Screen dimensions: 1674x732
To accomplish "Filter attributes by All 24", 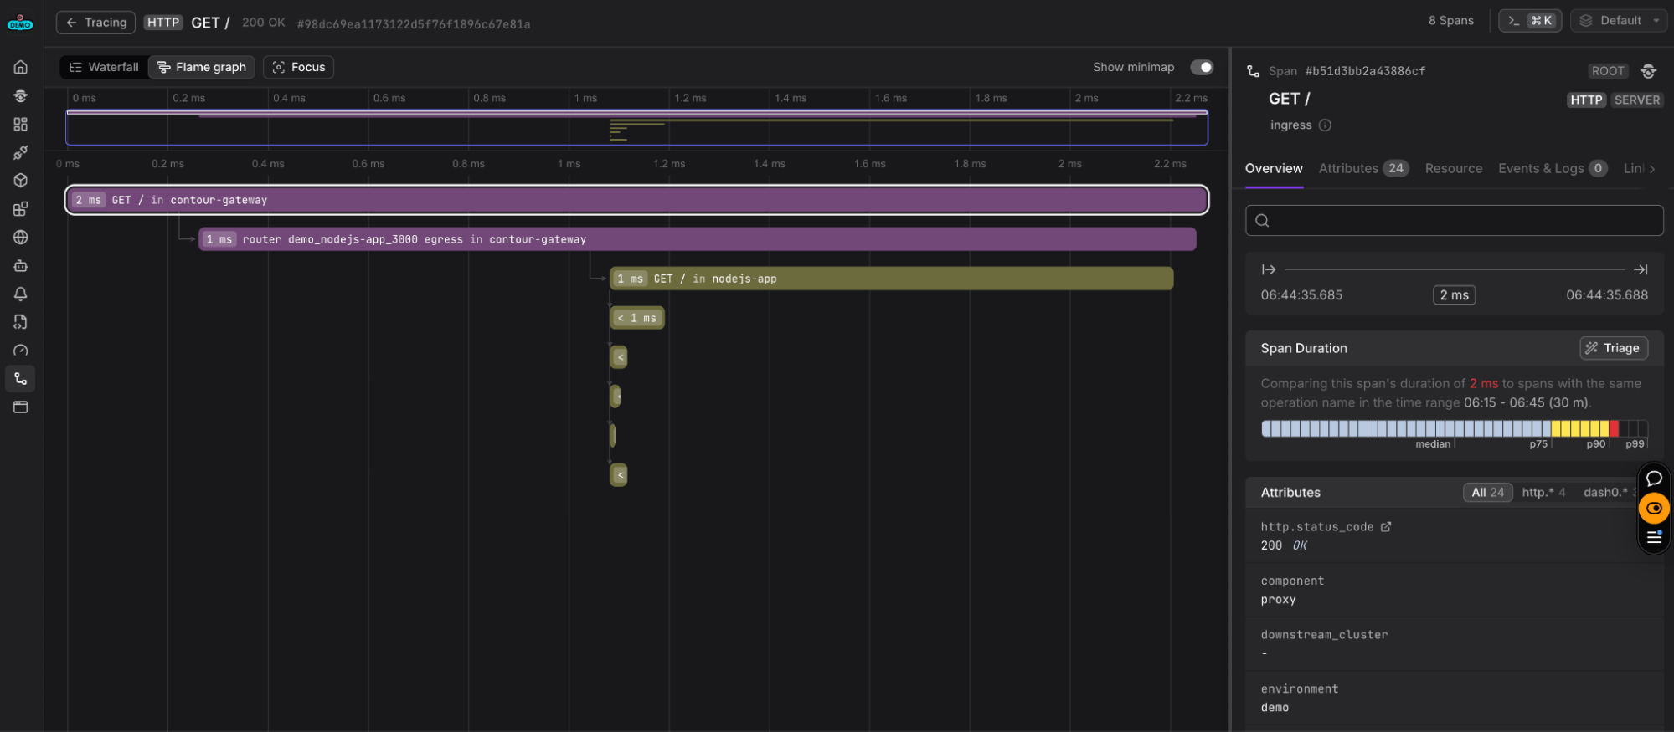I will [1488, 492].
